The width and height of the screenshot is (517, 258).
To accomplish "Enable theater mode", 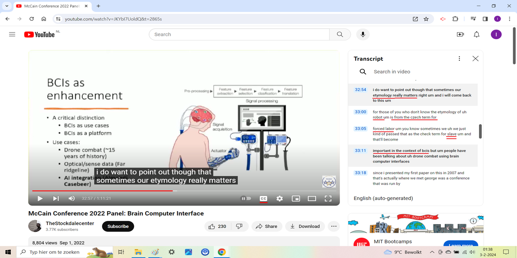I will pos(311,198).
